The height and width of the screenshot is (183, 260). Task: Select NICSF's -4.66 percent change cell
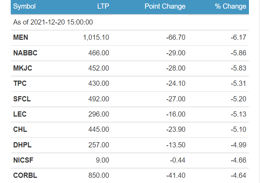(x=239, y=160)
